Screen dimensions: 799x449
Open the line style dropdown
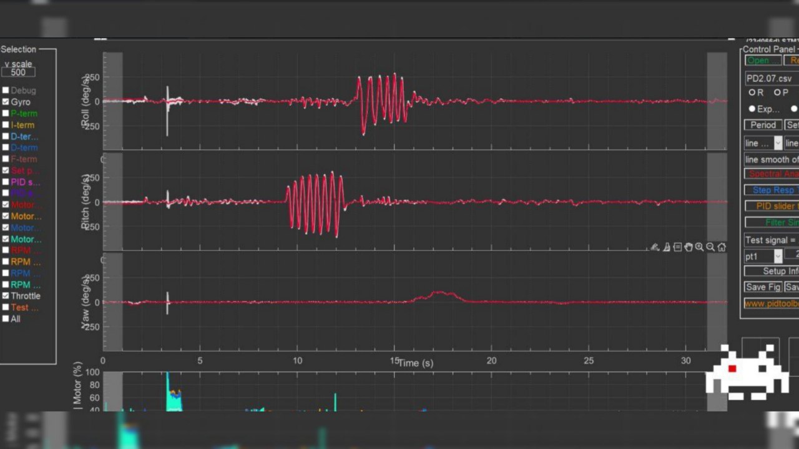tap(763, 143)
